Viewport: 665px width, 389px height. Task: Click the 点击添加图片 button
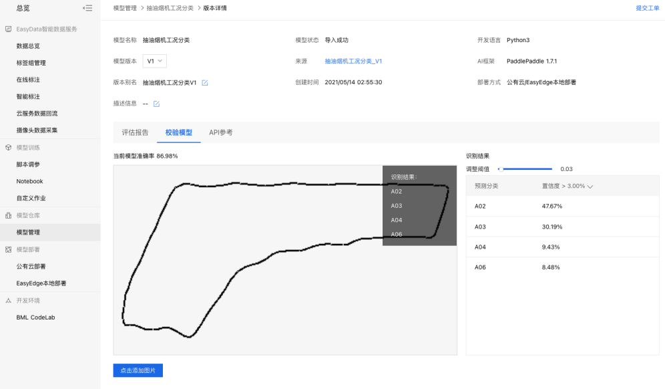click(138, 370)
